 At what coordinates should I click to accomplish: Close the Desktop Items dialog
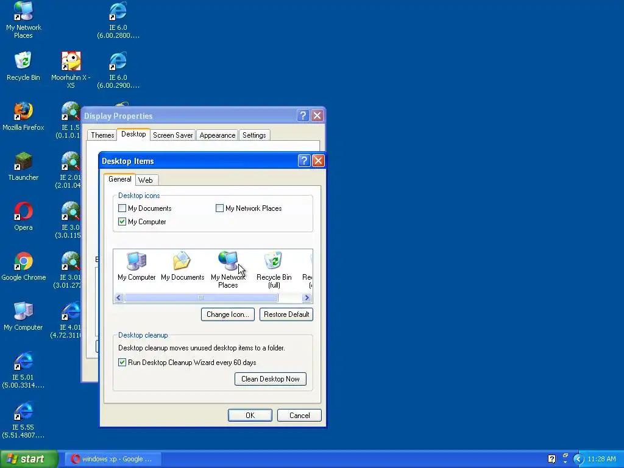click(318, 161)
